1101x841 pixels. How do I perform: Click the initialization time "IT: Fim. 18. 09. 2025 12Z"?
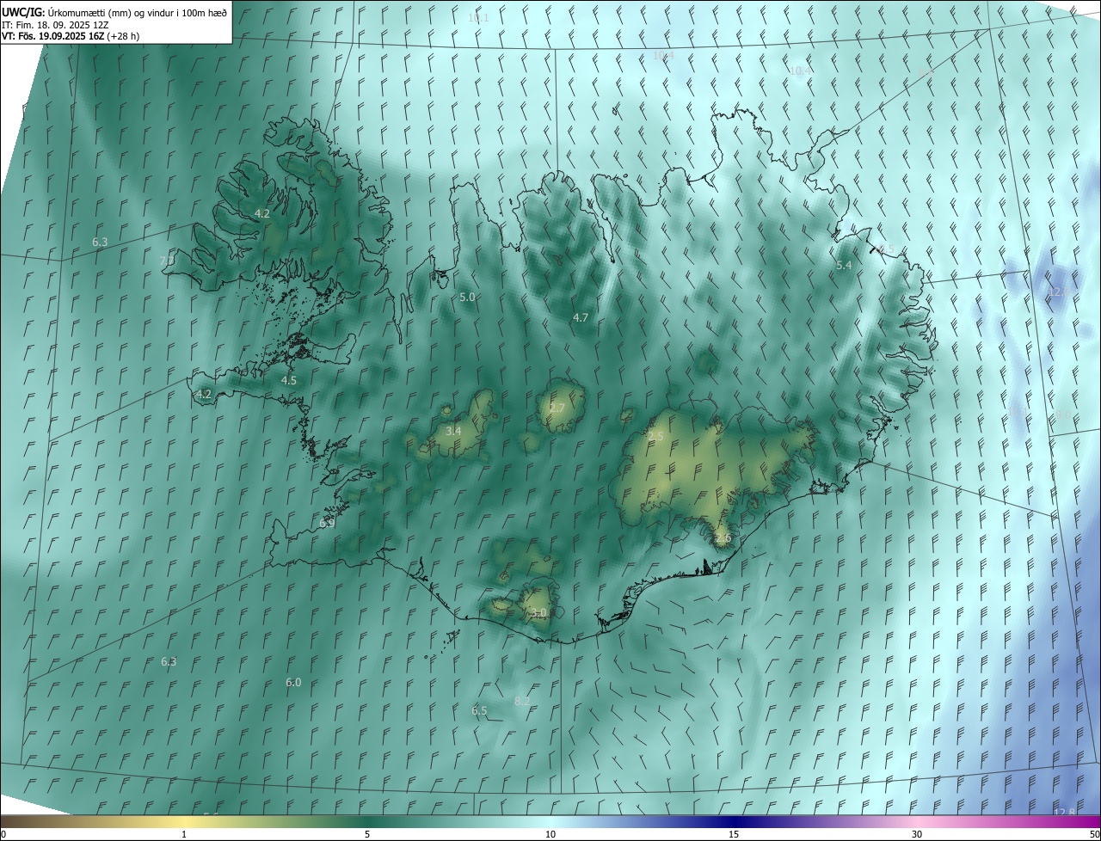tap(55, 24)
